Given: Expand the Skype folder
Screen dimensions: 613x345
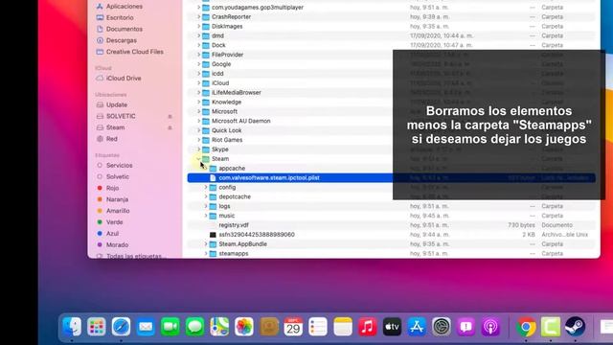Looking at the screenshot, I should (198, 149).
